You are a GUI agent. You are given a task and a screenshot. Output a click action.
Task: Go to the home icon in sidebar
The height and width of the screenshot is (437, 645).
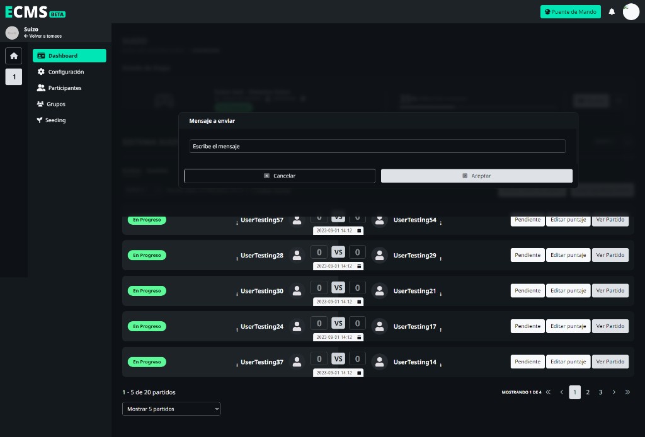(14, 56)
